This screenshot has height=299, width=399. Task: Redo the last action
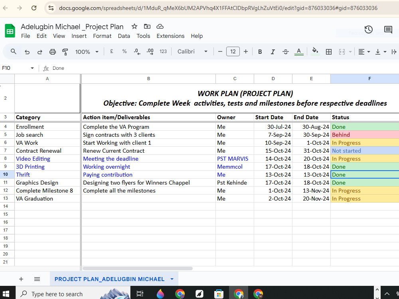click(40, 52)
